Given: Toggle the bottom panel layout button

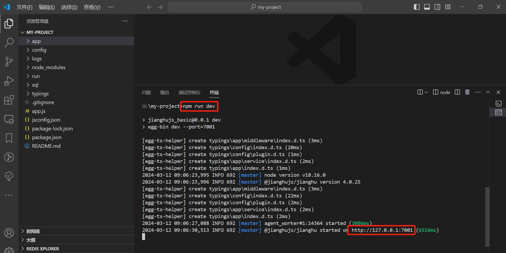Looking at the screenshot, I should click(427, 7).
